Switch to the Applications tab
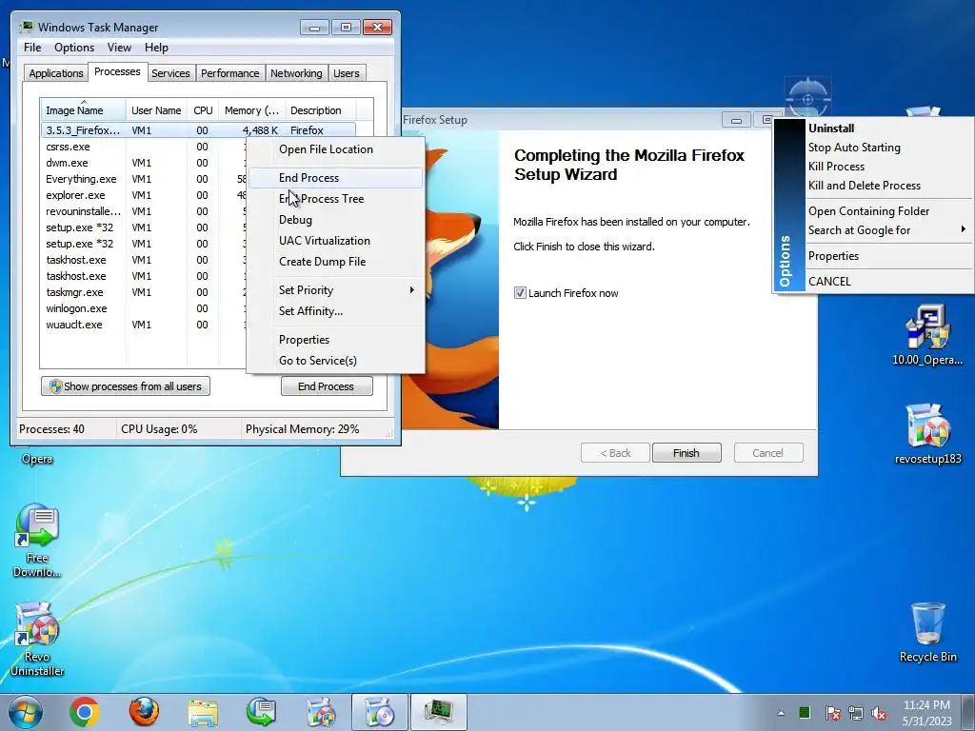Image resolution: width=975 pixels, height=731 pixels. [56, 73]
